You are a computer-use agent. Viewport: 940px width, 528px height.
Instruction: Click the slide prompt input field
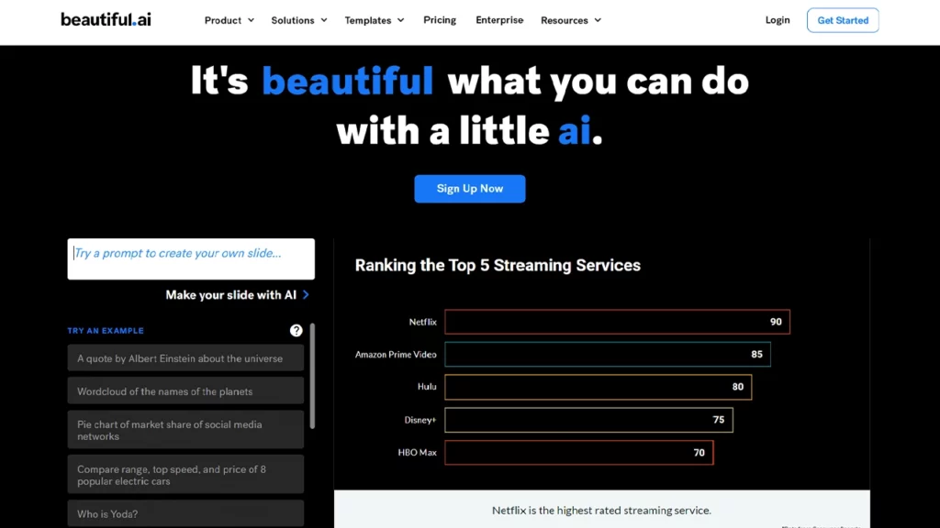191,258
